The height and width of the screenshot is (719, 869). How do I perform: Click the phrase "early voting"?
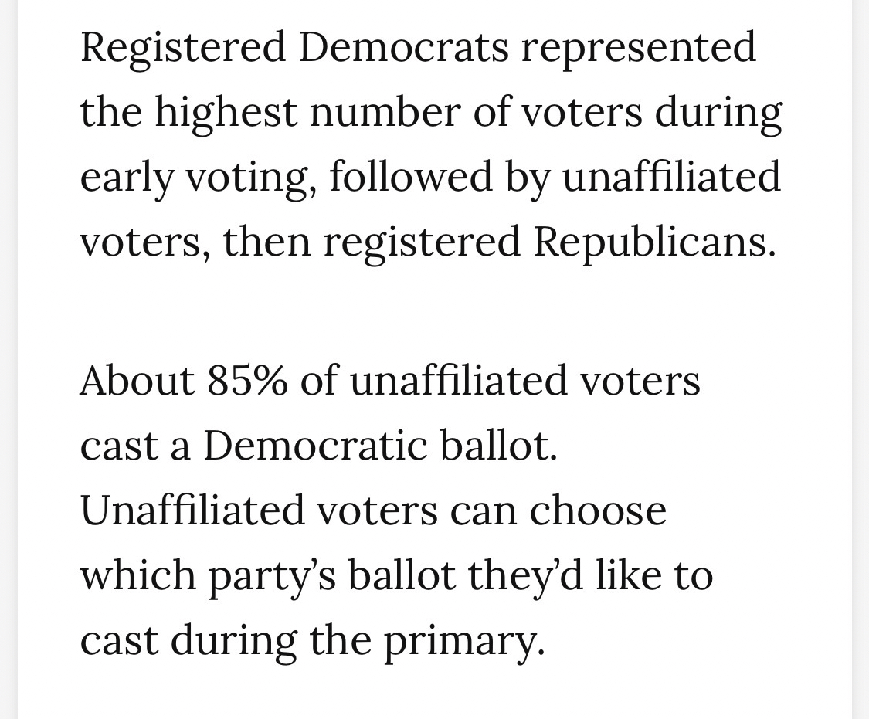pyautogui.click(x=199, y=177)
